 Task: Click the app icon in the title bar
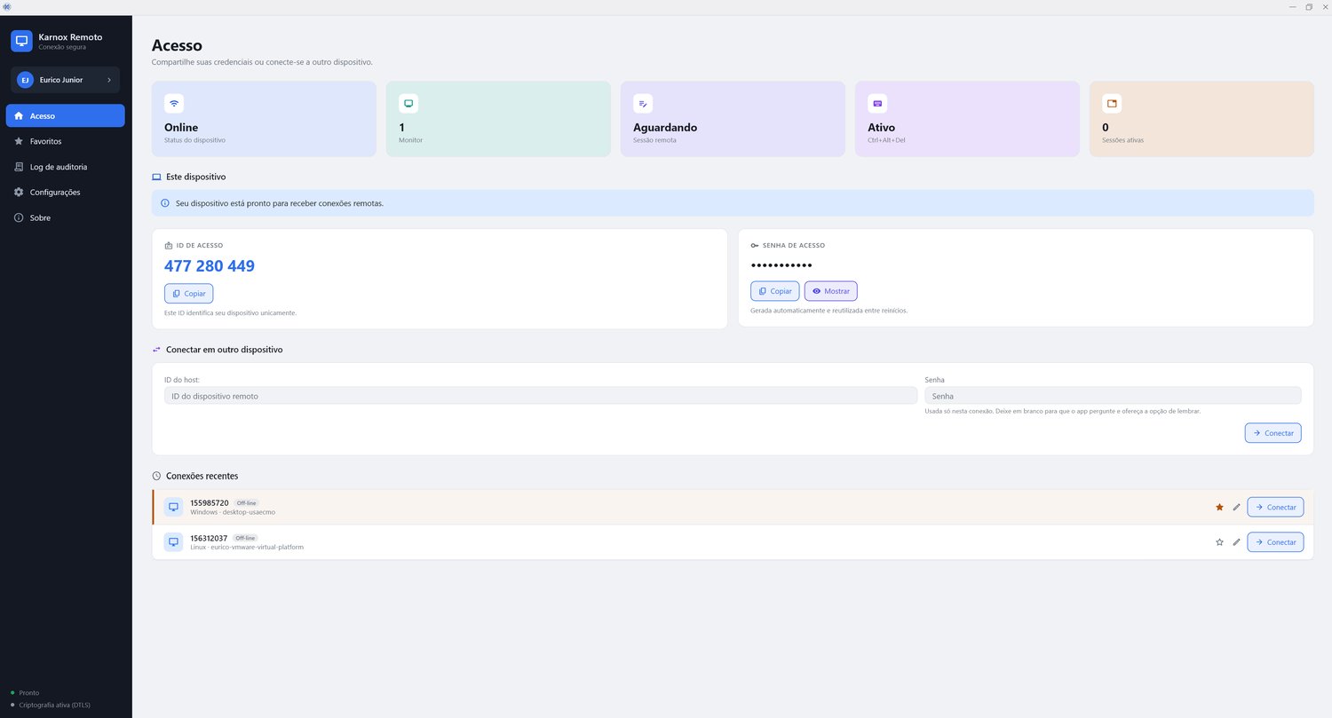coord(7,7)
